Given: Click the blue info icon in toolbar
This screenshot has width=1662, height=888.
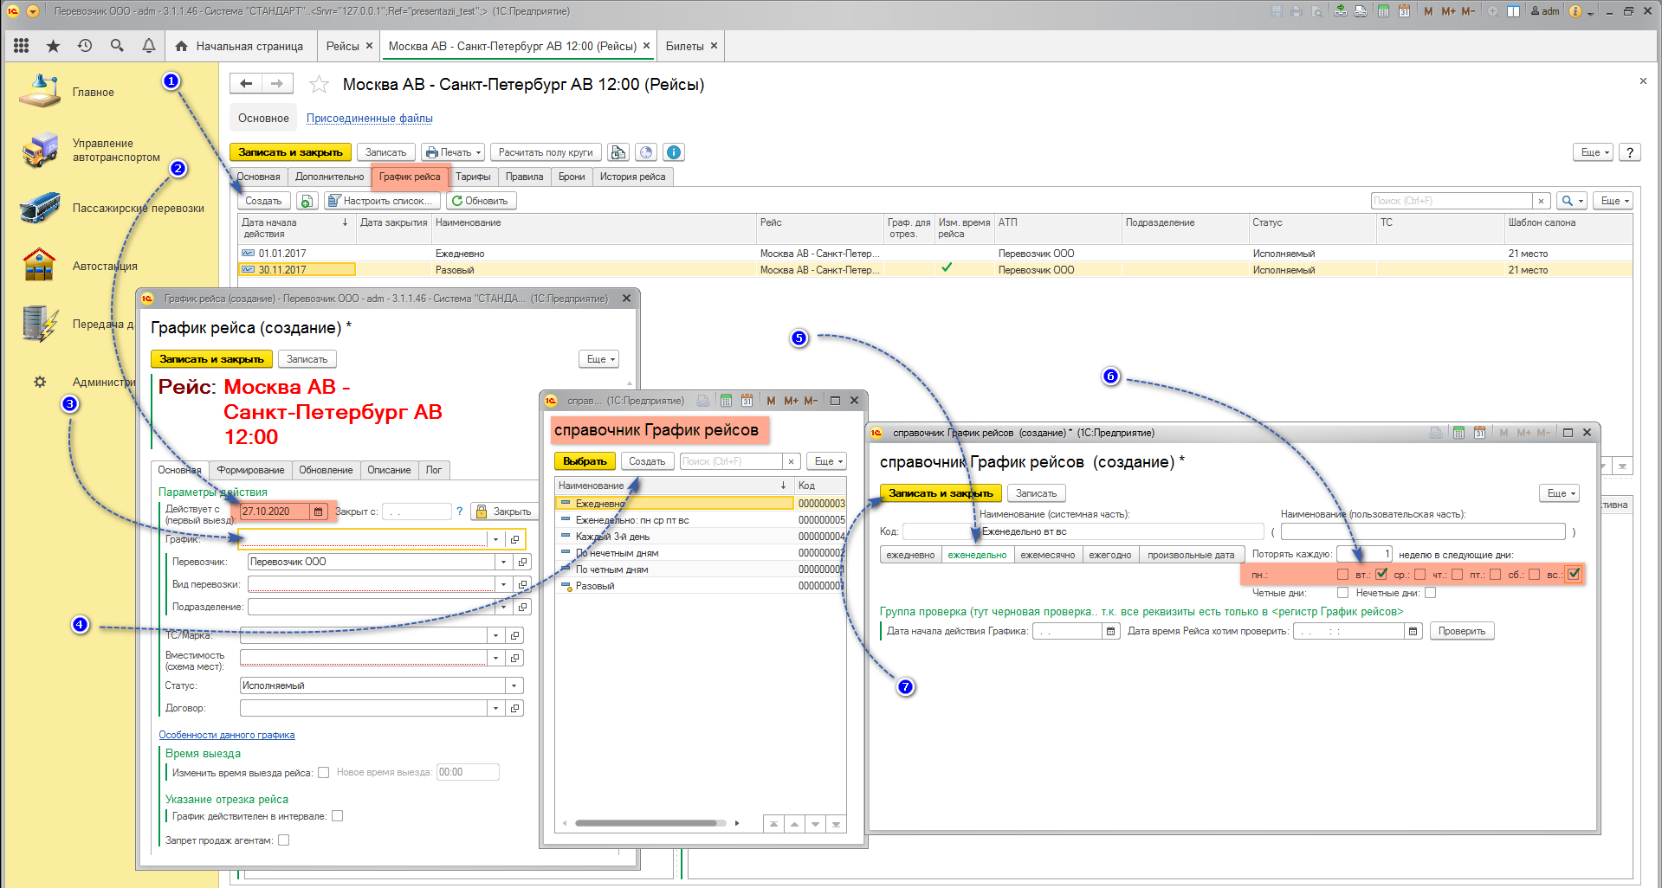Looking at the screenshot, I should (673, 152).
